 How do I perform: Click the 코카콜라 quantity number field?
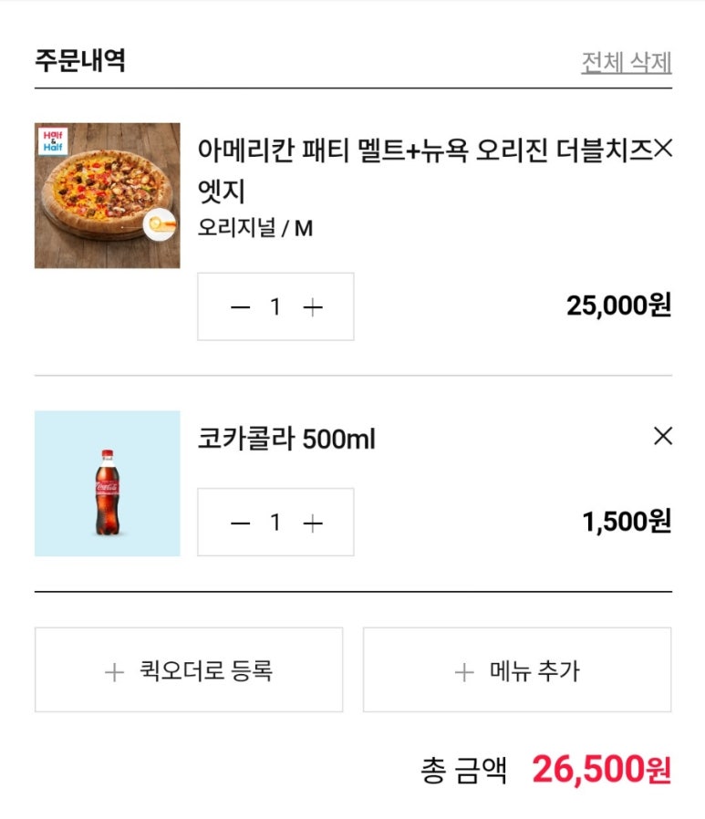[x=275, y=523]
